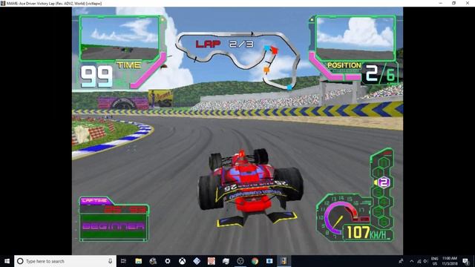Click the orange car marker on track map

pyautogui.click(x=266, y=70)
